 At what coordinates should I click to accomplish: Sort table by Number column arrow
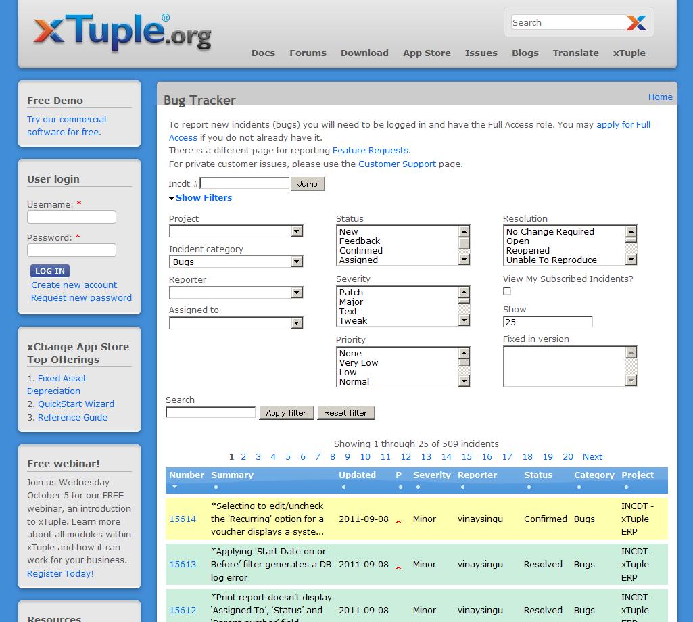(174, 487)
